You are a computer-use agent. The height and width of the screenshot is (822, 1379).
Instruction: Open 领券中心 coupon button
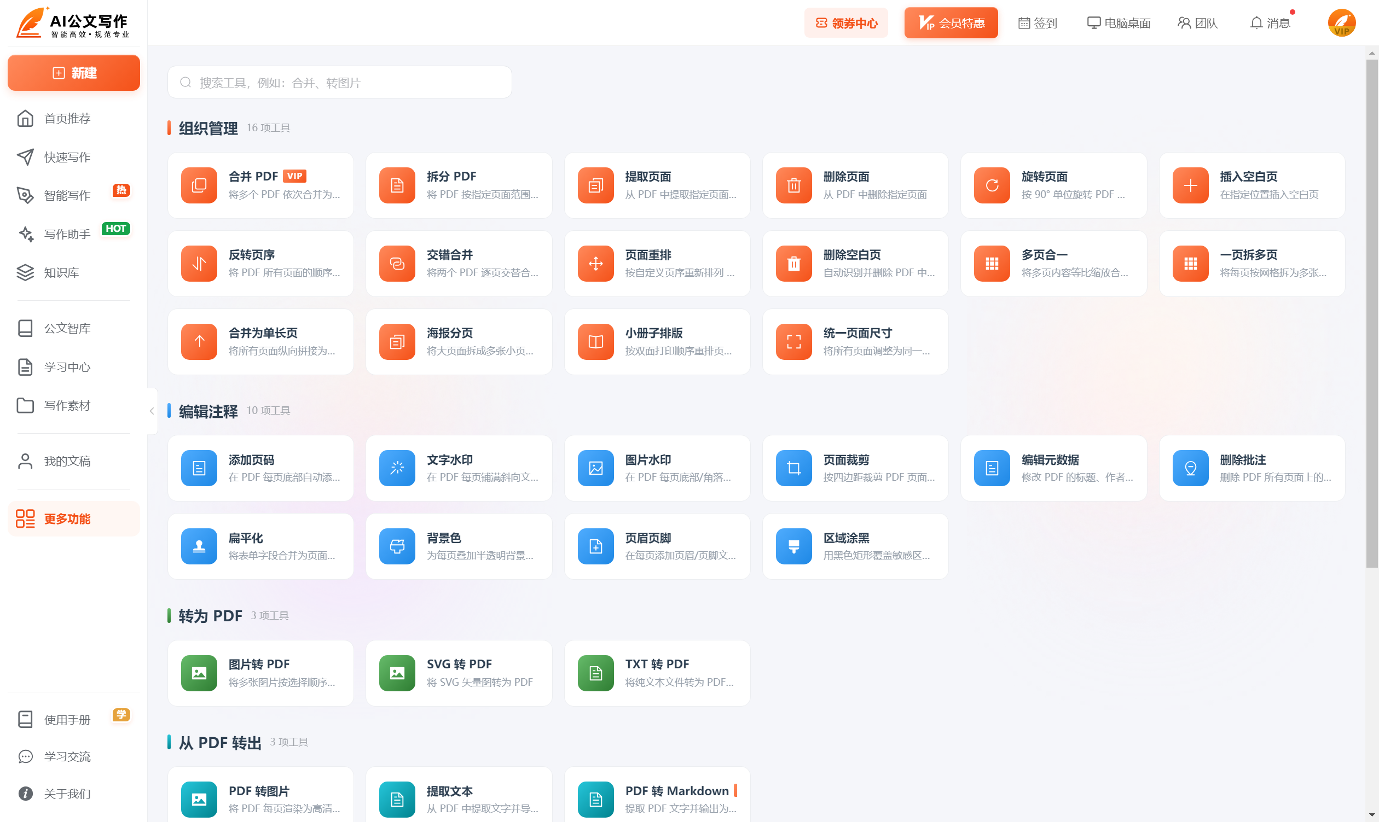tap(846, 23)
